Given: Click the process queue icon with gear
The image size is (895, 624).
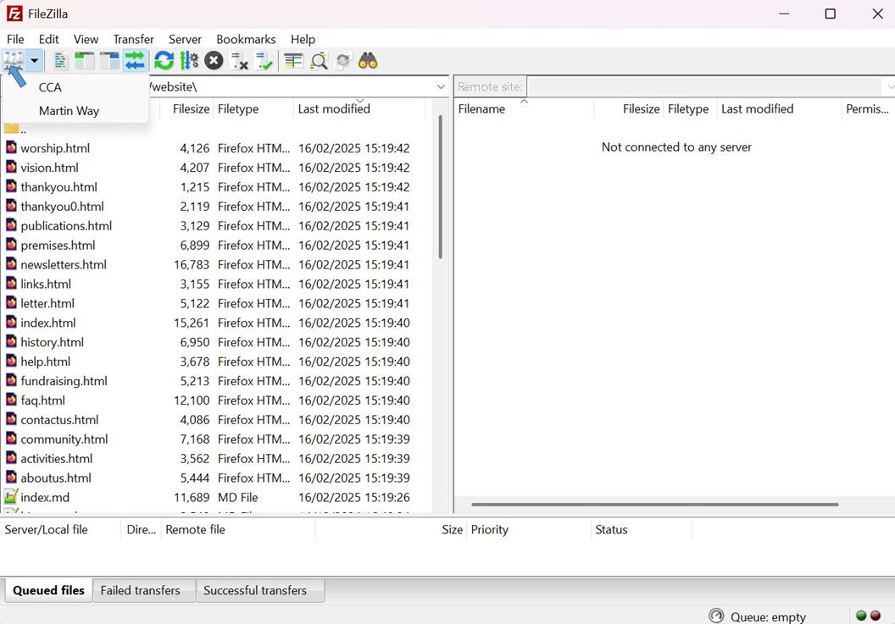Looking at the screenshot, I should tap(189, 61).
